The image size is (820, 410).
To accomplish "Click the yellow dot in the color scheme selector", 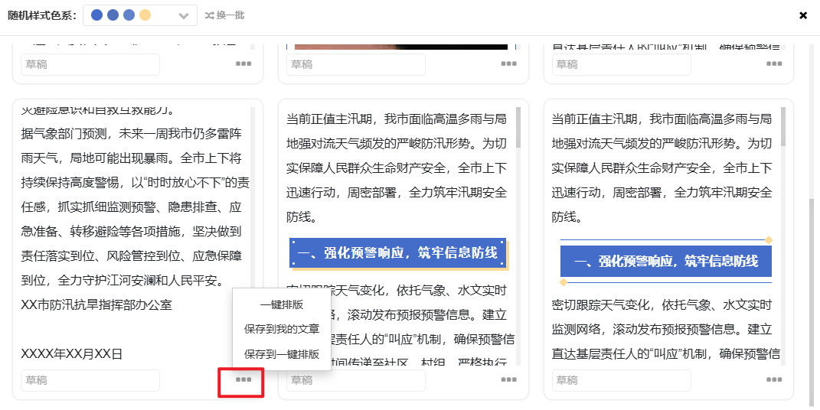I will coord(145,15).
